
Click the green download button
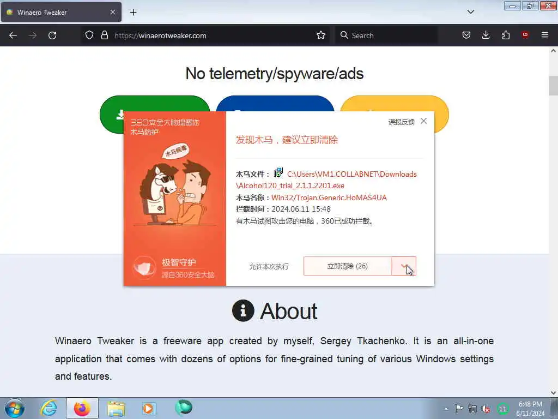click(x=155, y=115)
